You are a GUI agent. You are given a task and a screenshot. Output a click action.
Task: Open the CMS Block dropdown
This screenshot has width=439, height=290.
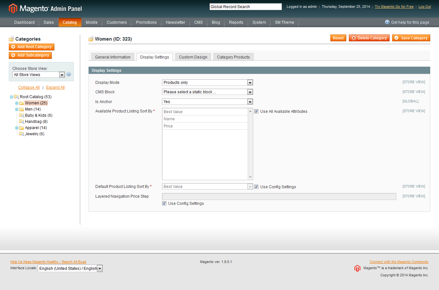click(208, 92)
